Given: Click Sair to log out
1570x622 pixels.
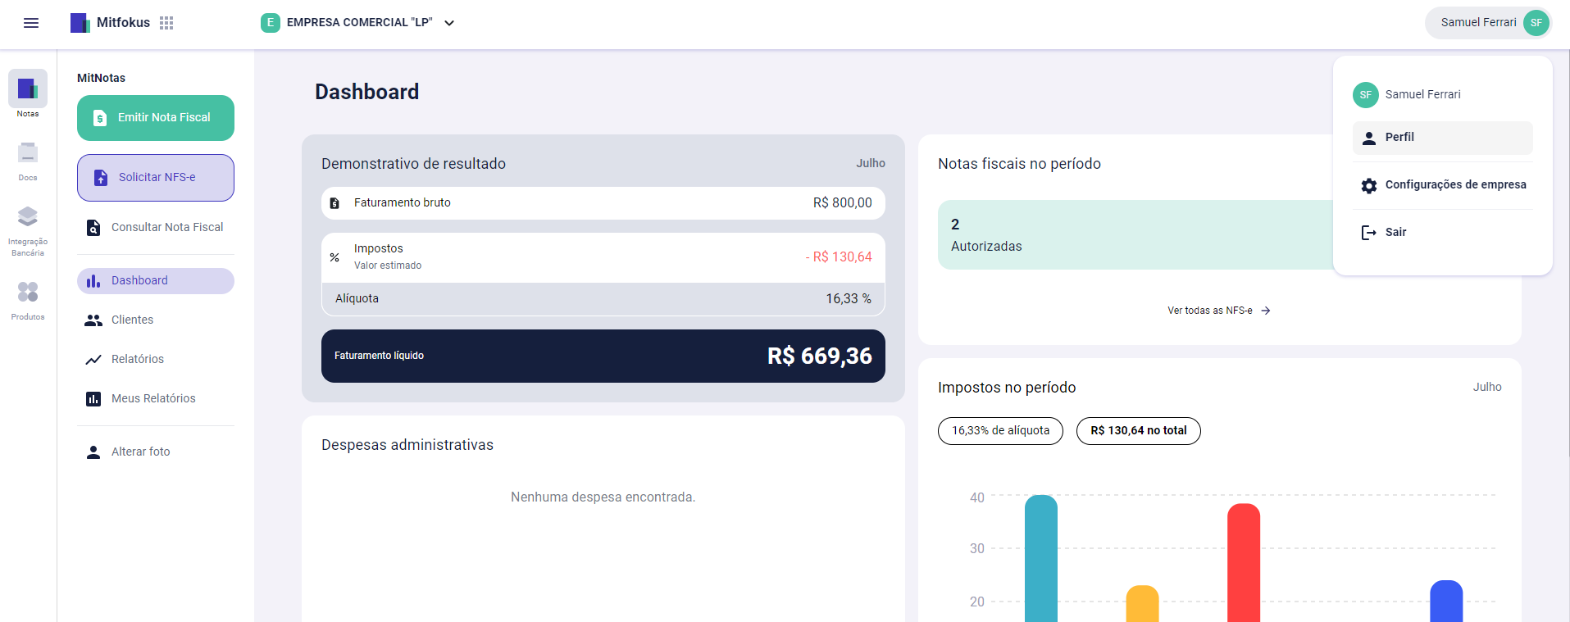Looking at the screenshot, I should (1443, 233).
